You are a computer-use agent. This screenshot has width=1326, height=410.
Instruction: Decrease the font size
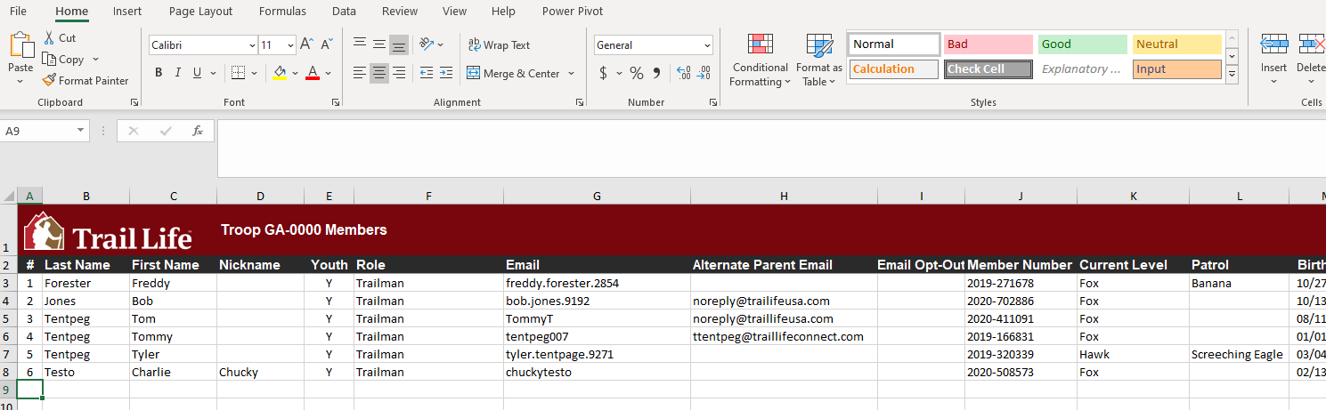tap(325, 44)
